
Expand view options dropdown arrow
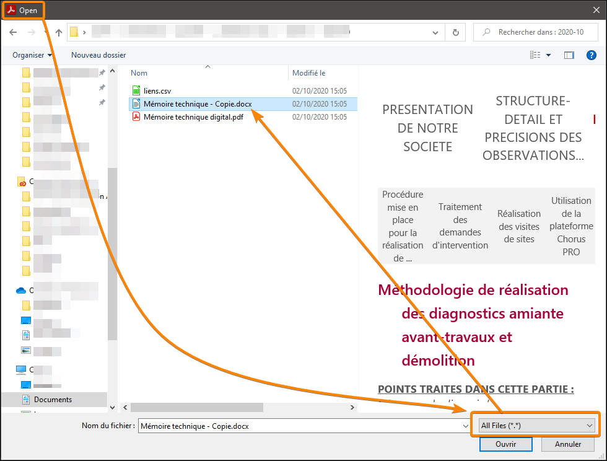pyautogui.click(x=548, y=55)
